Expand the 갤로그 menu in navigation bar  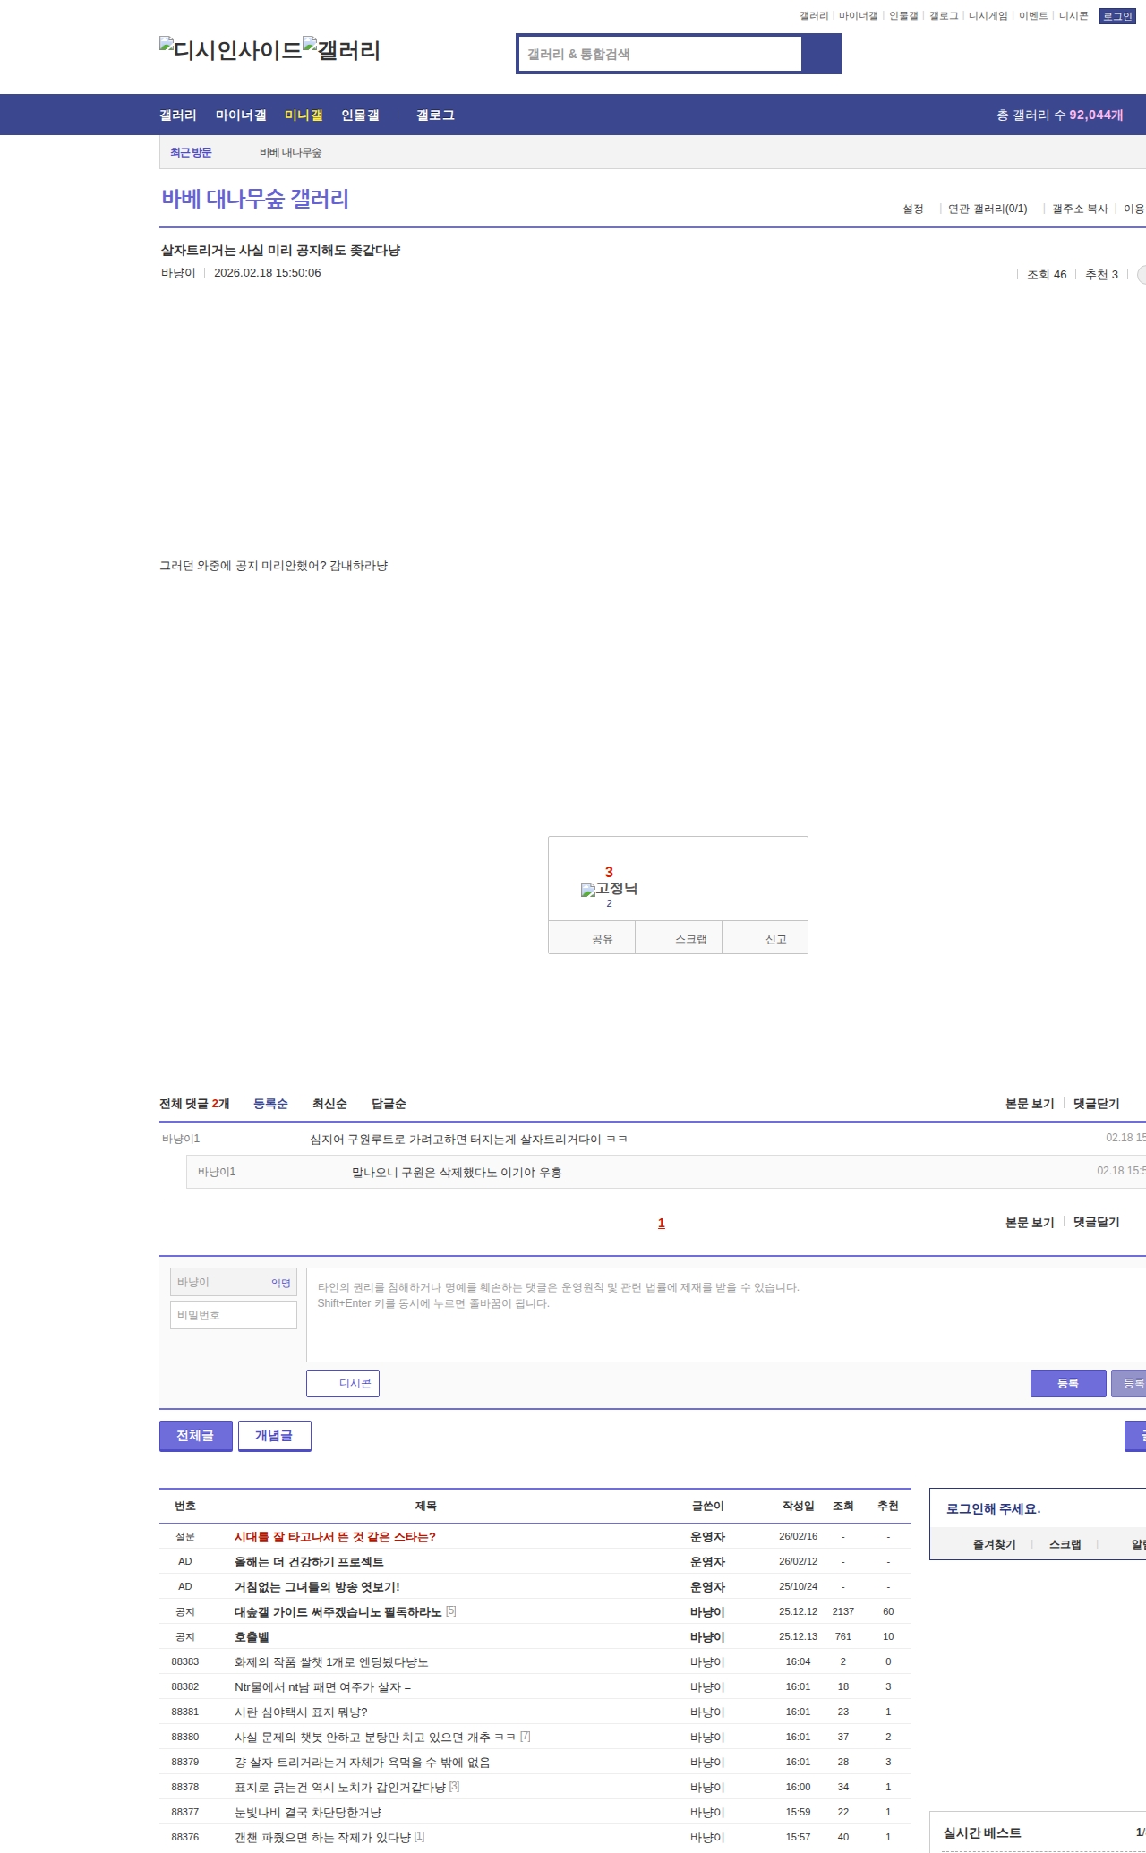pyautogui.click(x=435, y=115)
